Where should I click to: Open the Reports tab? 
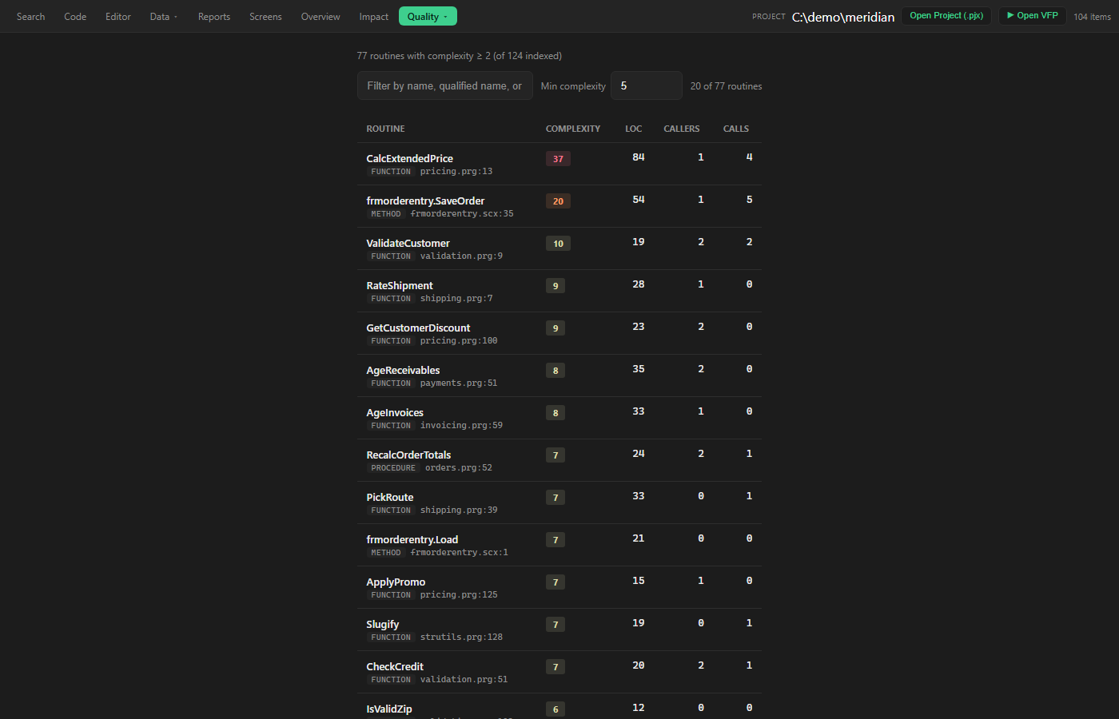[x=214, y=16]
